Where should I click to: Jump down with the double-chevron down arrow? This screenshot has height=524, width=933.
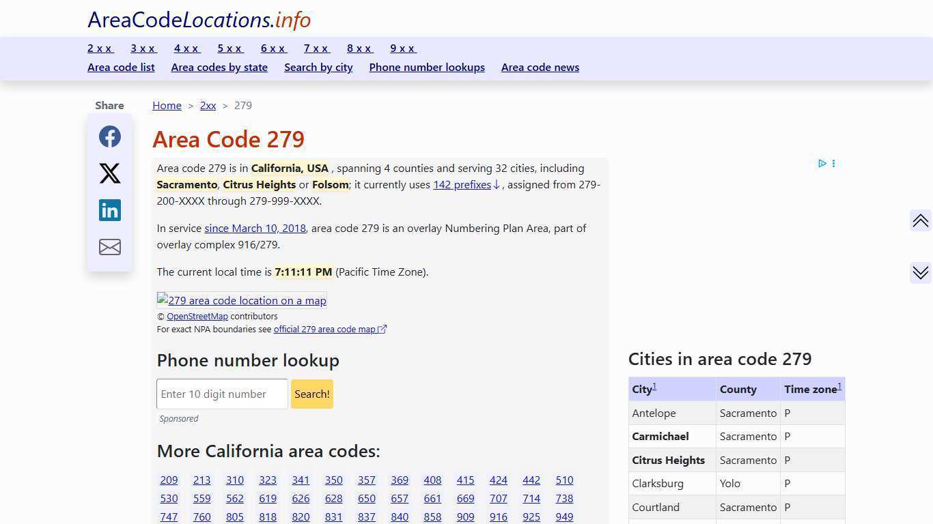[x=920, y=272]
